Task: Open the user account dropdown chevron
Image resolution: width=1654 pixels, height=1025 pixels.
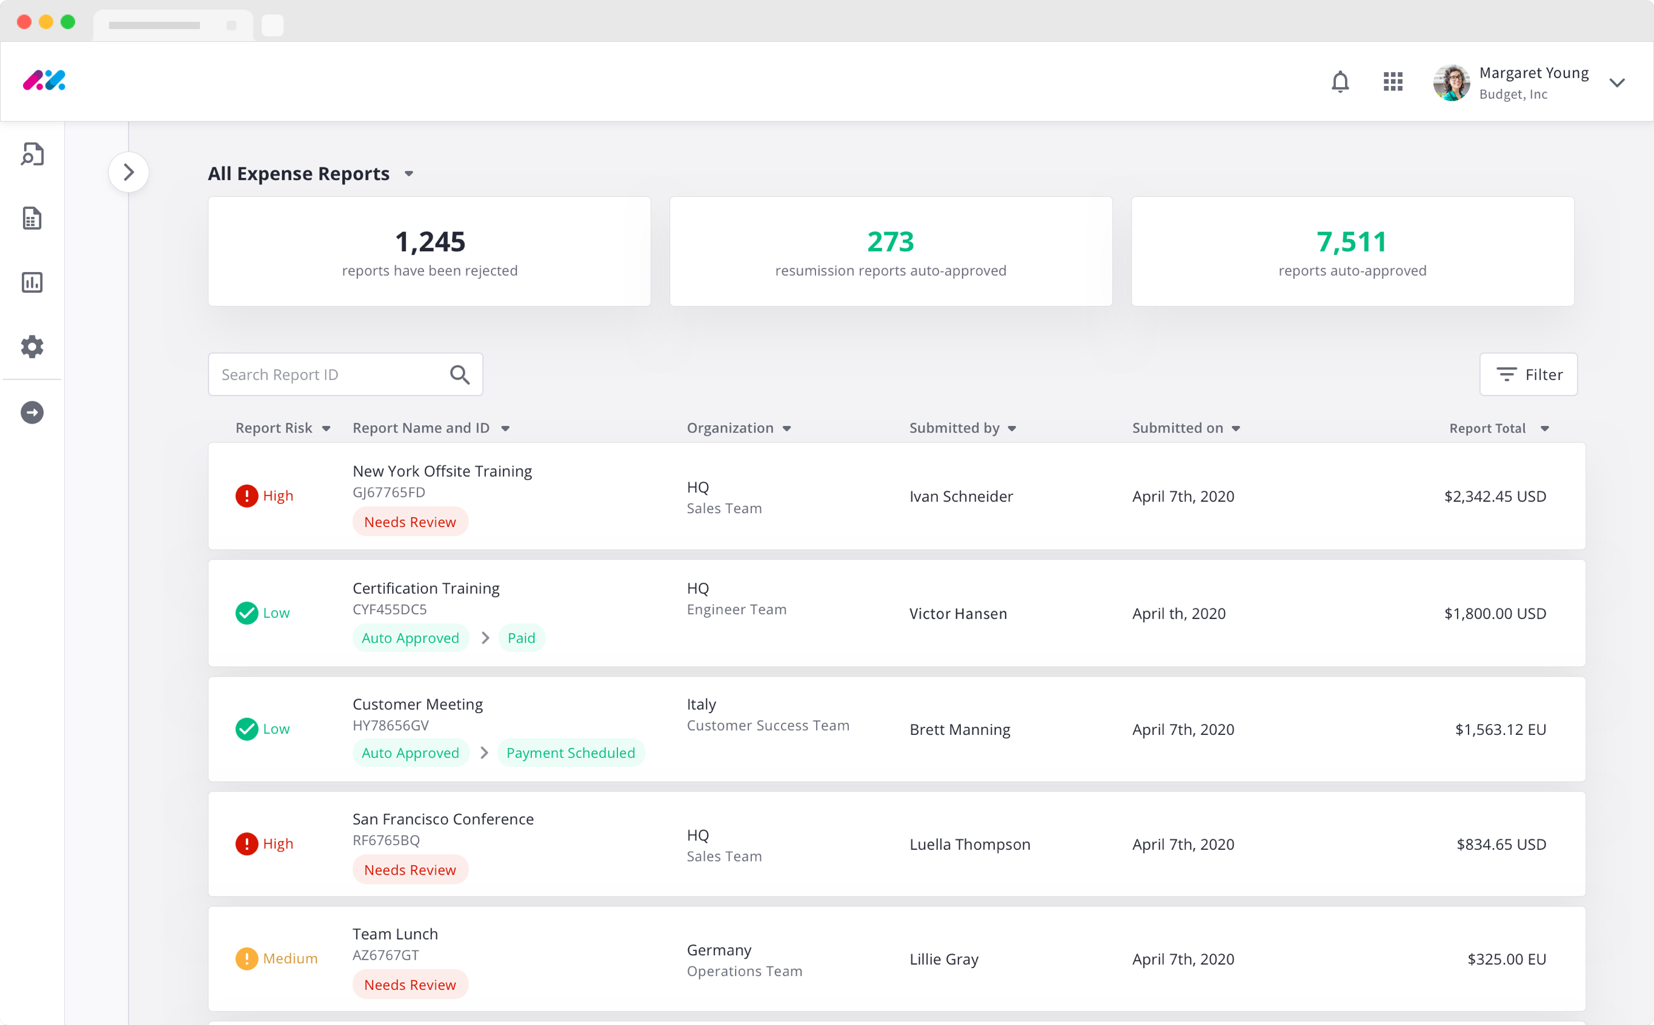Action: click(1616, 83)
